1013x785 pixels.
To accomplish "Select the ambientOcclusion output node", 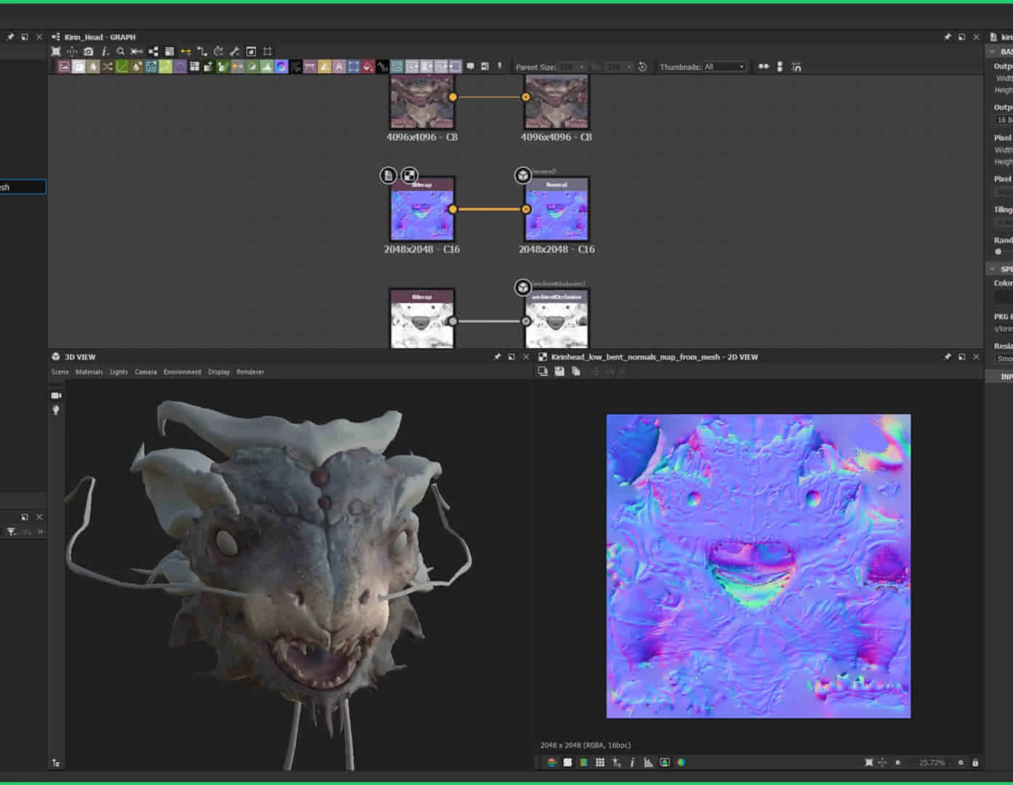I will click(x=556, y=318).
